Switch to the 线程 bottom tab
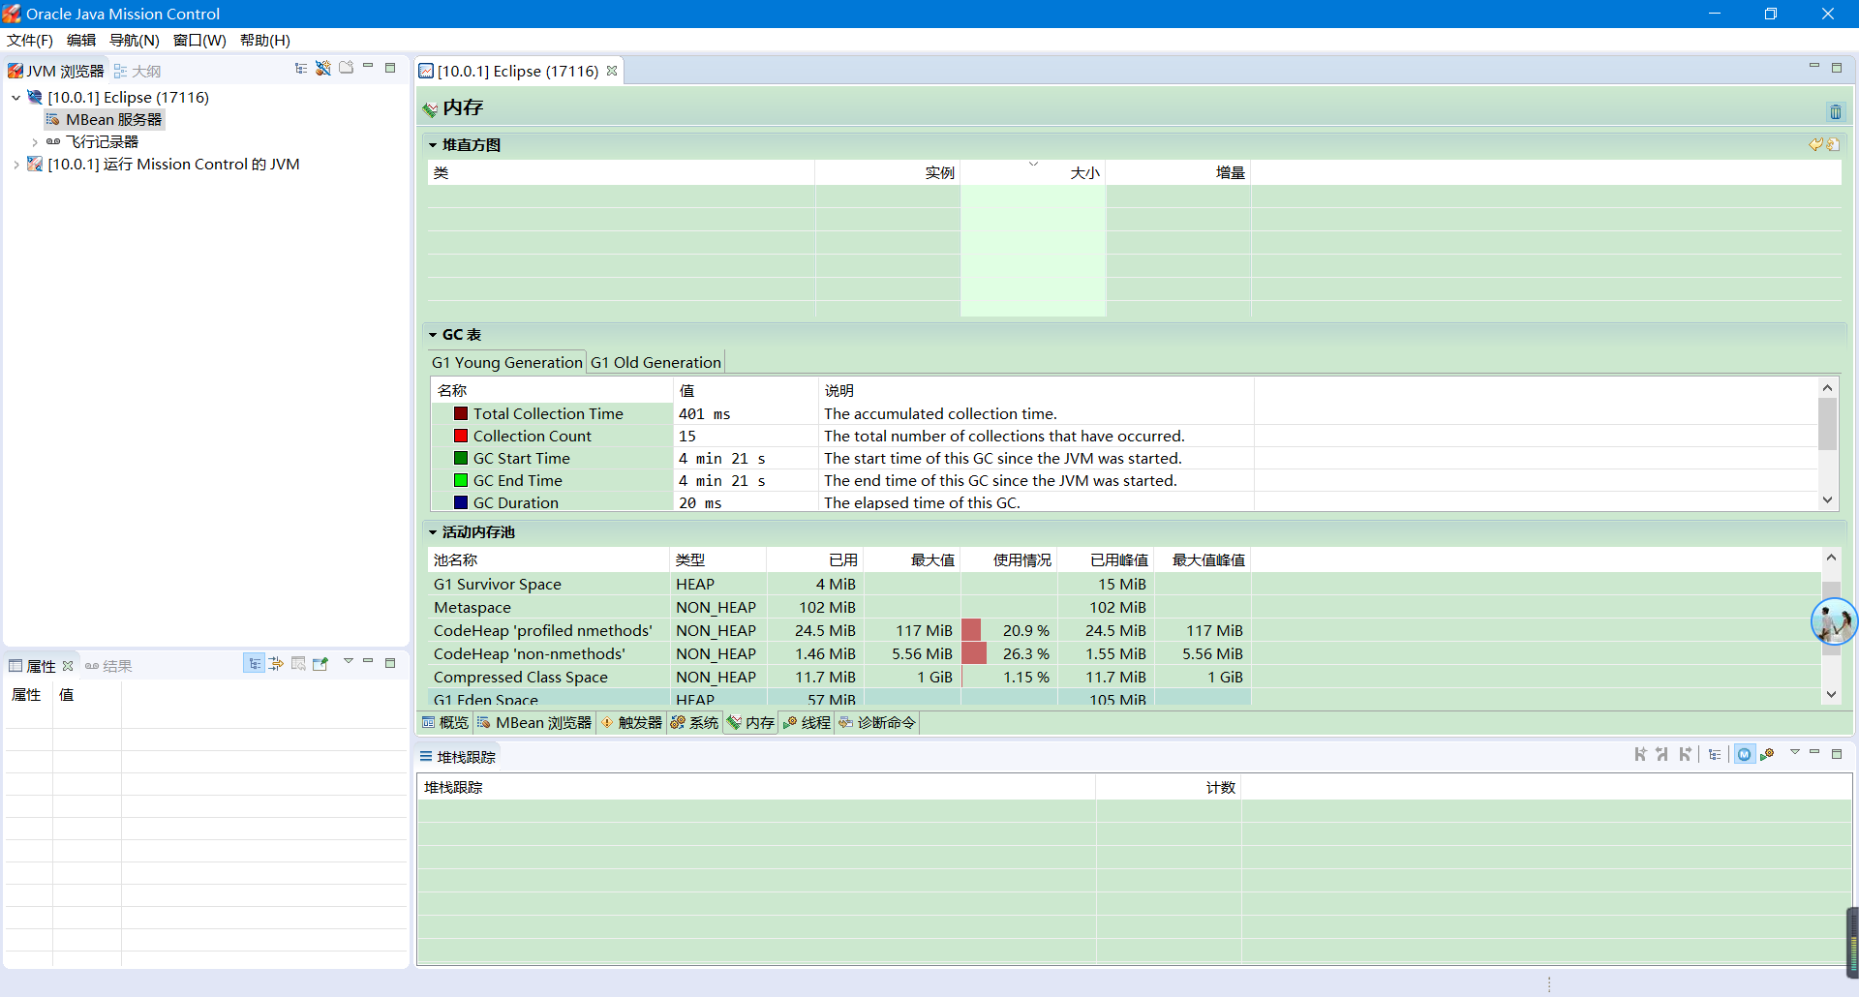 pos(807,723)
